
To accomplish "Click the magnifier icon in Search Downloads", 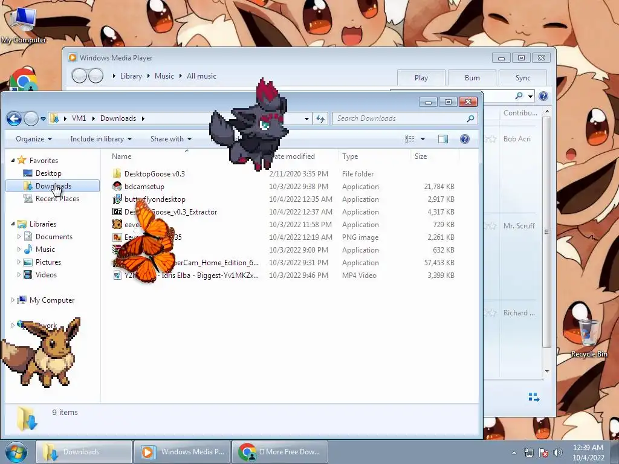I will [470, 118].
